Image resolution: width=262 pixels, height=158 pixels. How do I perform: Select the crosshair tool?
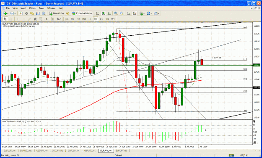11,19
